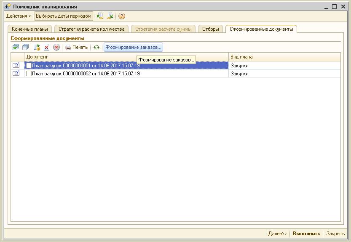
Task: Click the round red delete icon
Action: pos(56,47)
